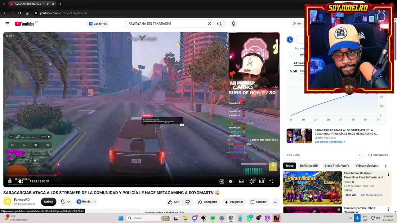Screen dimensions: 397x223
Task: Click the Summarize button
Action: click(378, 155)
